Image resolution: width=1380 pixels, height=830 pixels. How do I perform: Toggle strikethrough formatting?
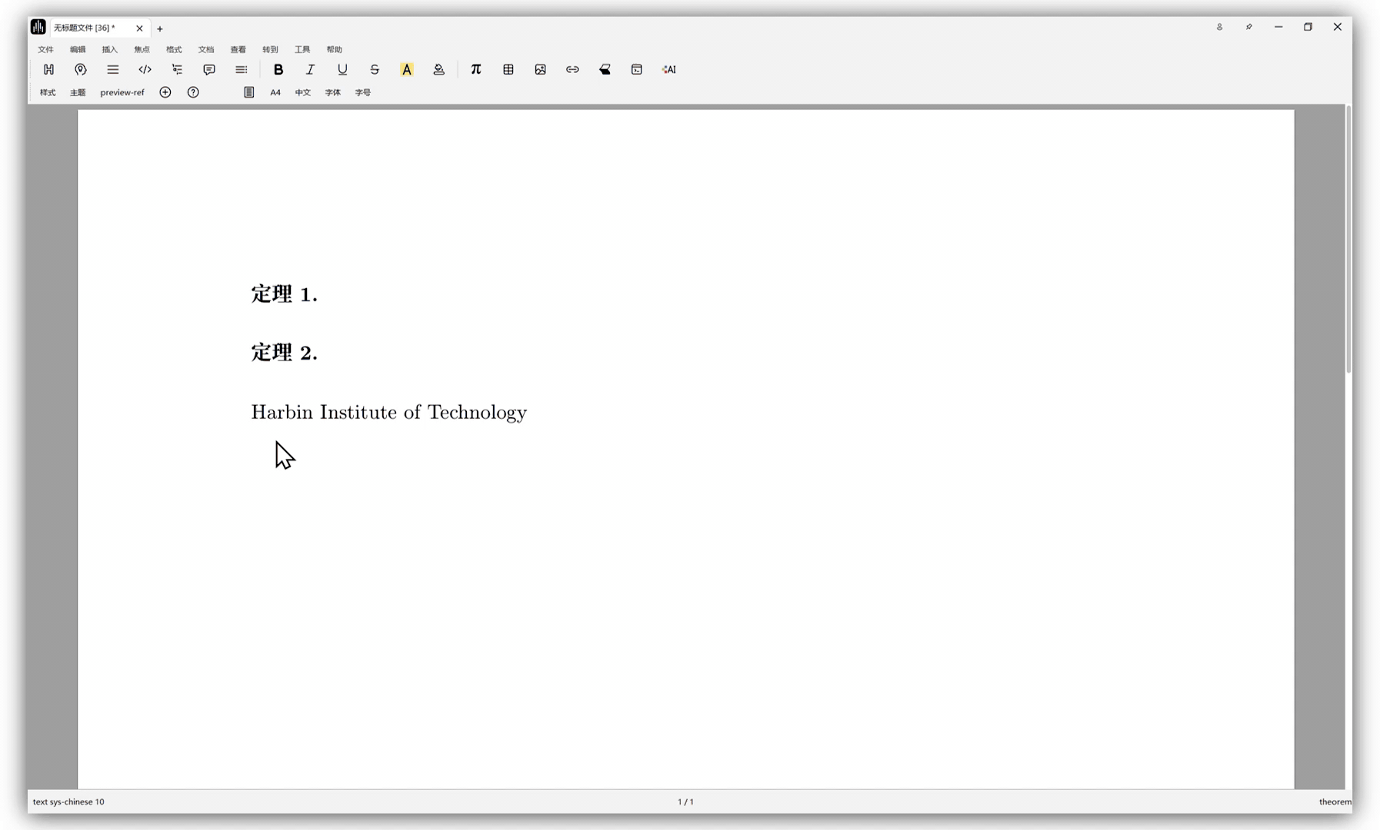pyautogui.click(x=375, y=69)
